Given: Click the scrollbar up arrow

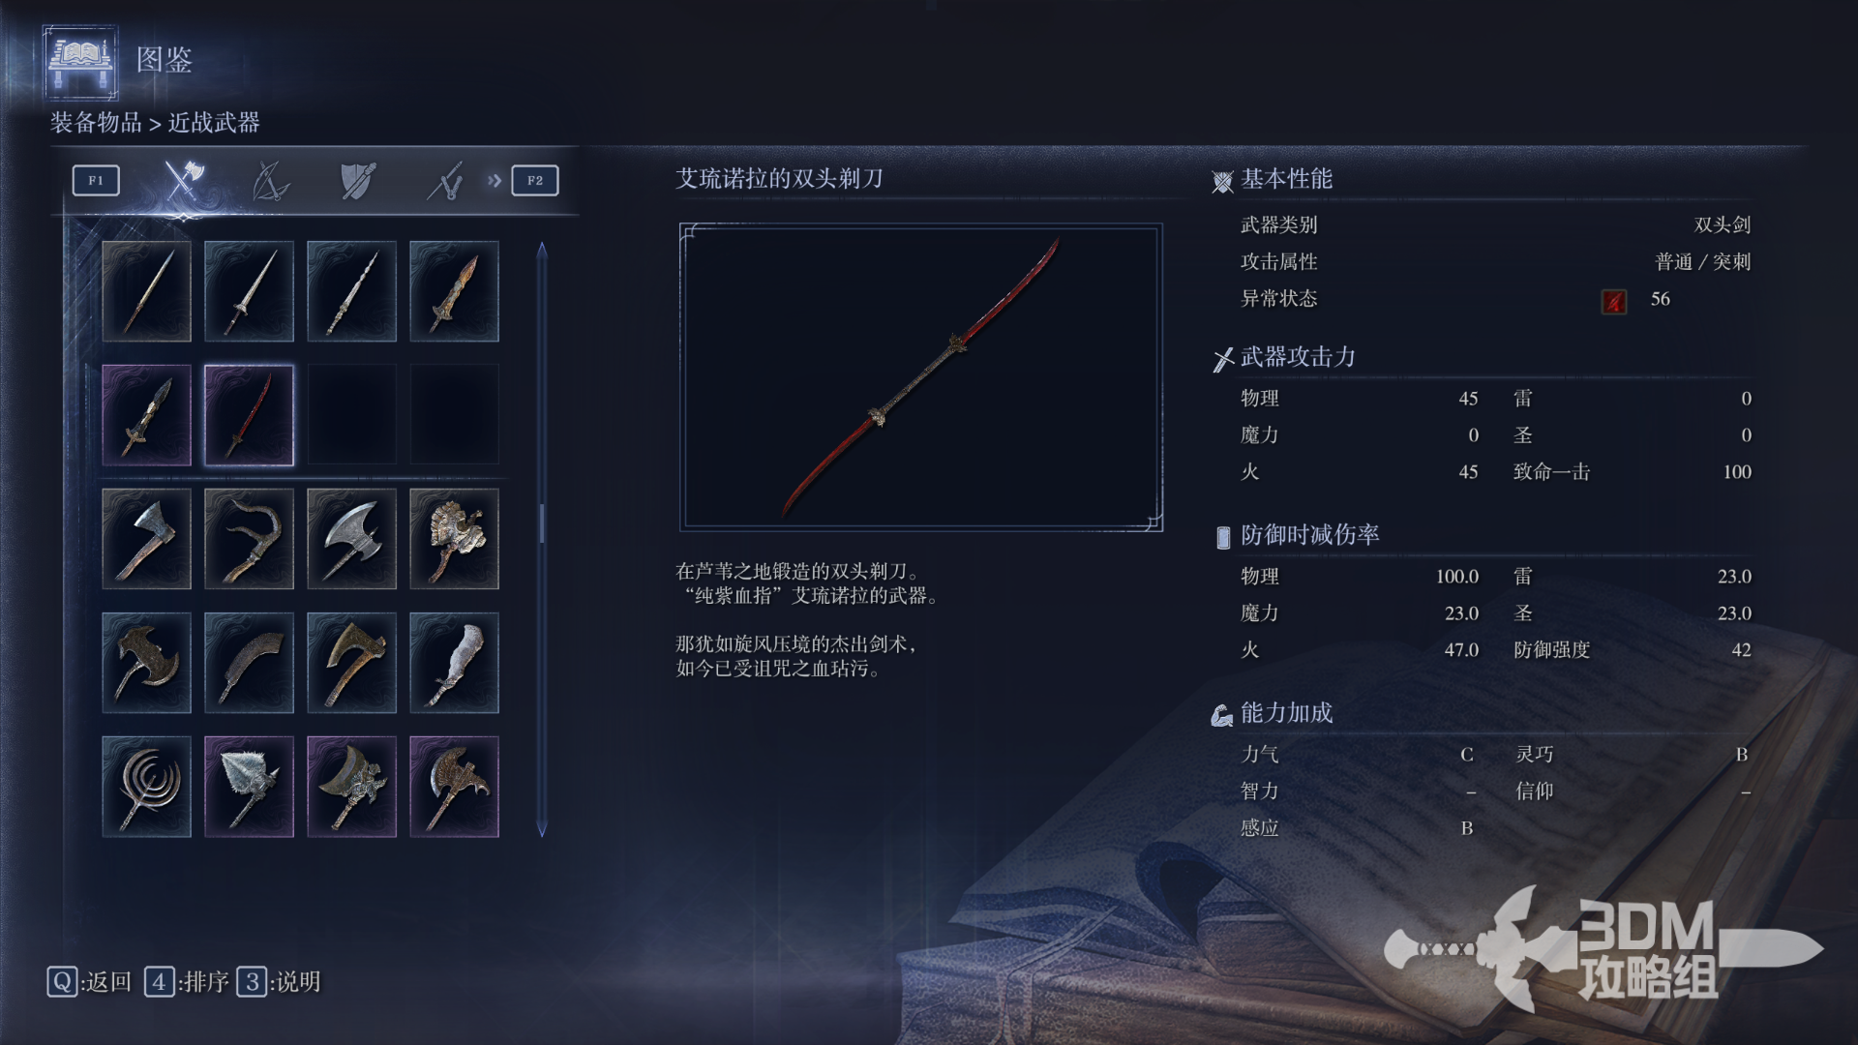Looking at the screenshot, I should click(542, 251).
